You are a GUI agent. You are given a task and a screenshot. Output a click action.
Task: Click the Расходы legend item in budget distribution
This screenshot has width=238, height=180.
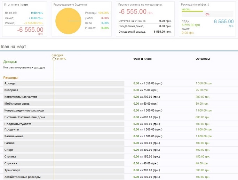91,13
